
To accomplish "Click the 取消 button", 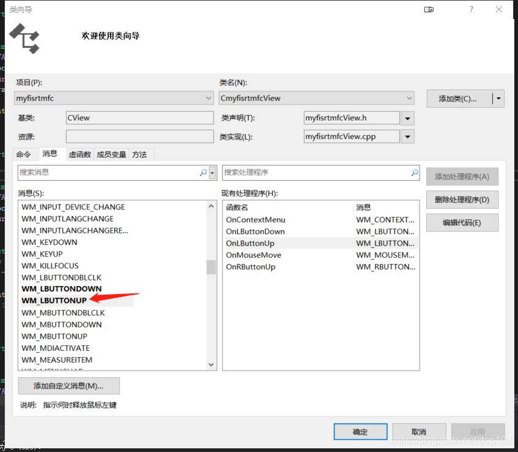I will (419, 432).
